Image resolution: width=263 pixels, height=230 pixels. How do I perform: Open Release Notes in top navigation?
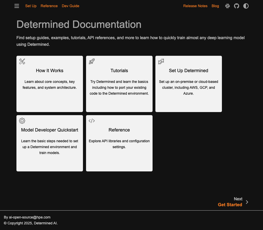point(195,6)
